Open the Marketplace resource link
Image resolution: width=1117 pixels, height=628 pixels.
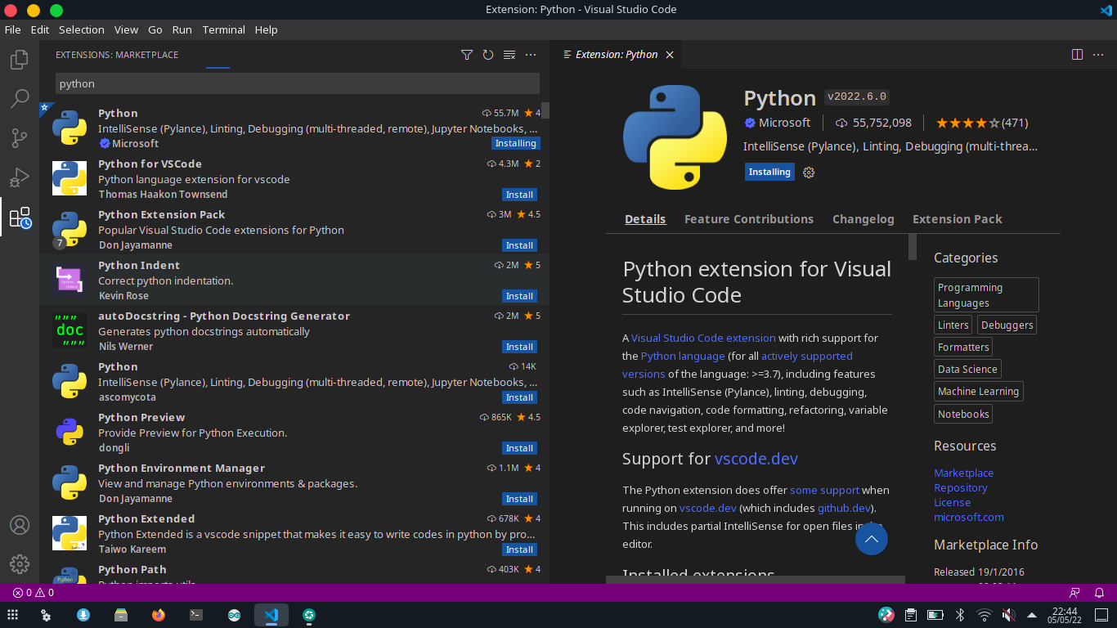pos(964,473)
